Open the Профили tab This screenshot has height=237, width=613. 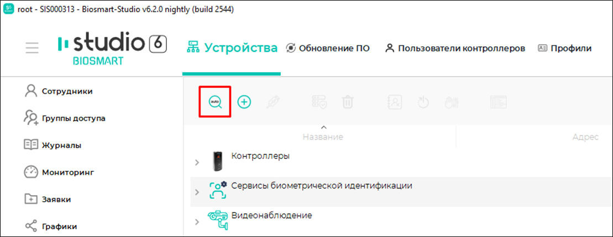pyautogui.click(x=564, y=49)
